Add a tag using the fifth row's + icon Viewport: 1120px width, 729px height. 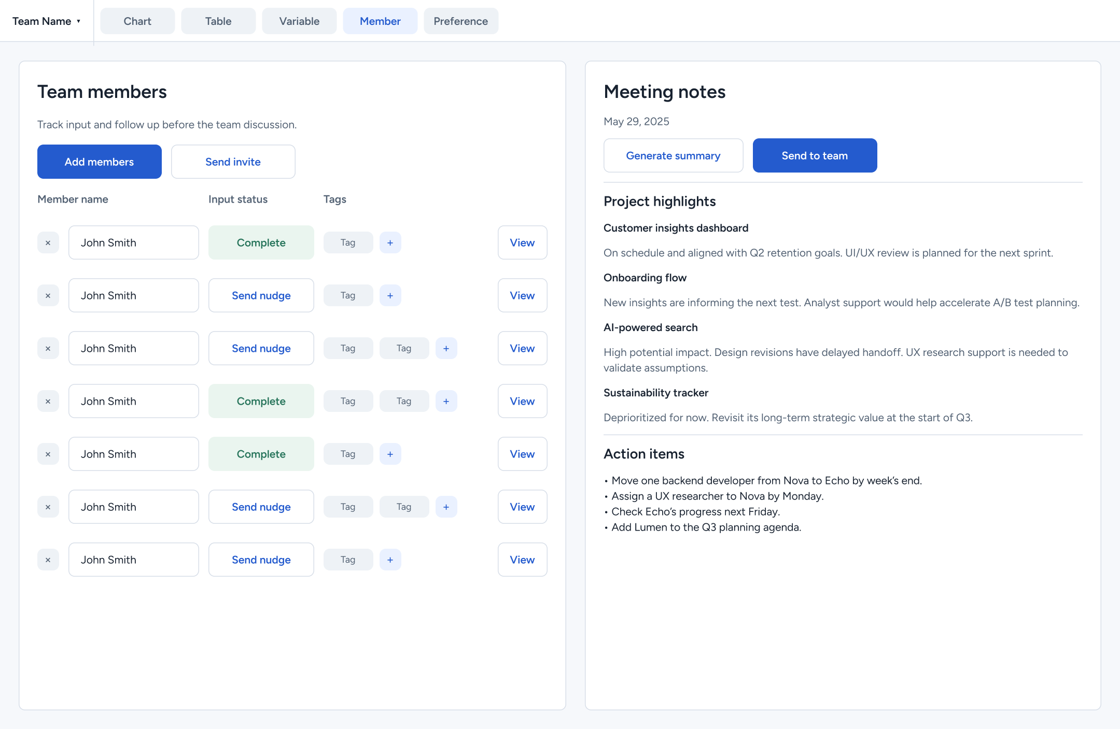pyautogui.click(x=390, y=454)
